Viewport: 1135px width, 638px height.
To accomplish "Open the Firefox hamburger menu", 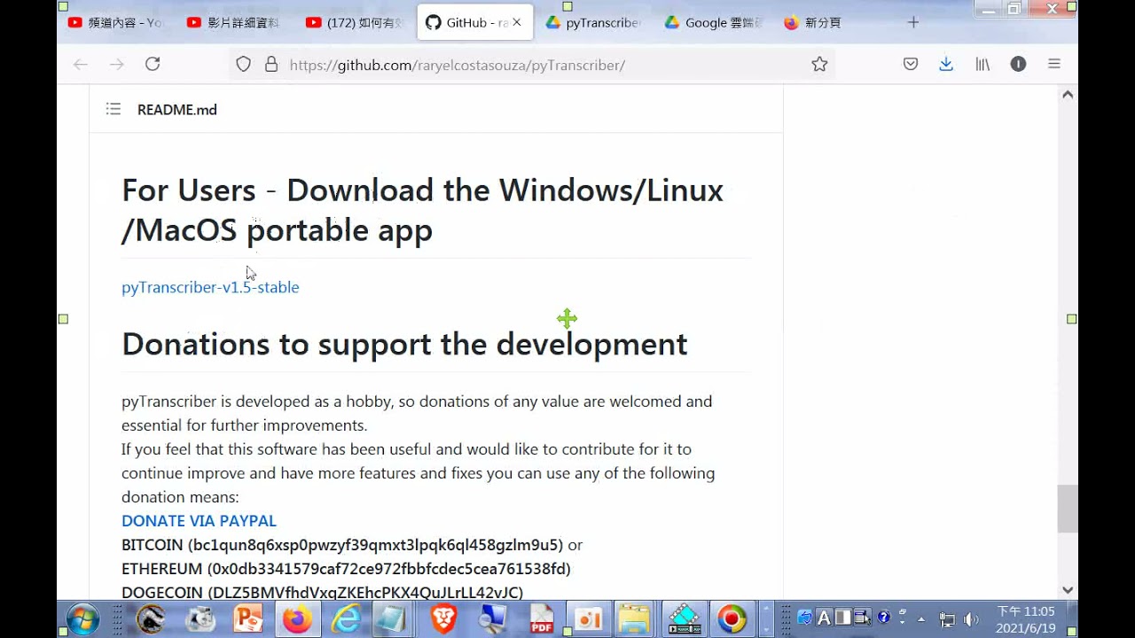I will (x=1054, y=64).
